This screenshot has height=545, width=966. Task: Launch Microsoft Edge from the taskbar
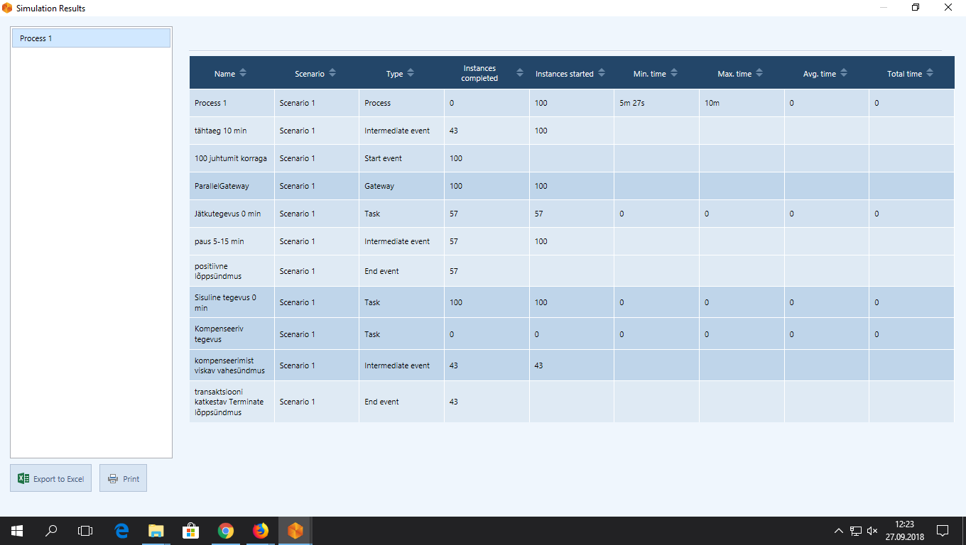(121, 531)
